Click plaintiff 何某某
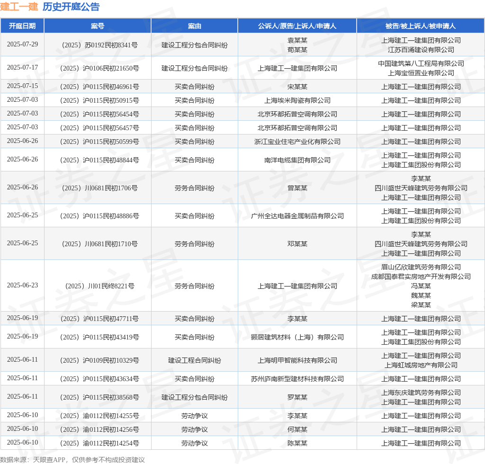This screenshot has width=485, height=464. (297, 430)
